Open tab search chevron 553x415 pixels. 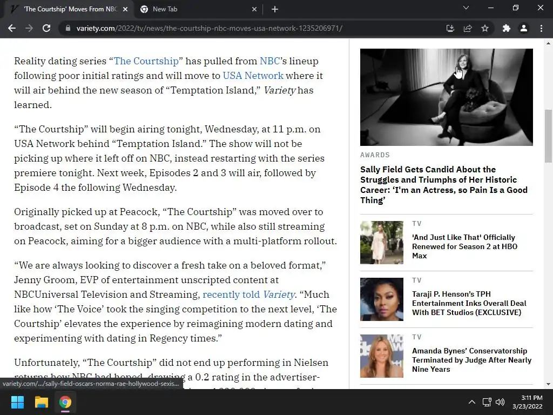point(466,8)
